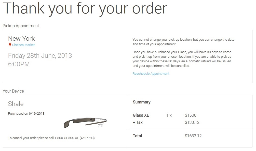
Task: Click the '1 x' quantity value
Action: (x=169, y=115)
